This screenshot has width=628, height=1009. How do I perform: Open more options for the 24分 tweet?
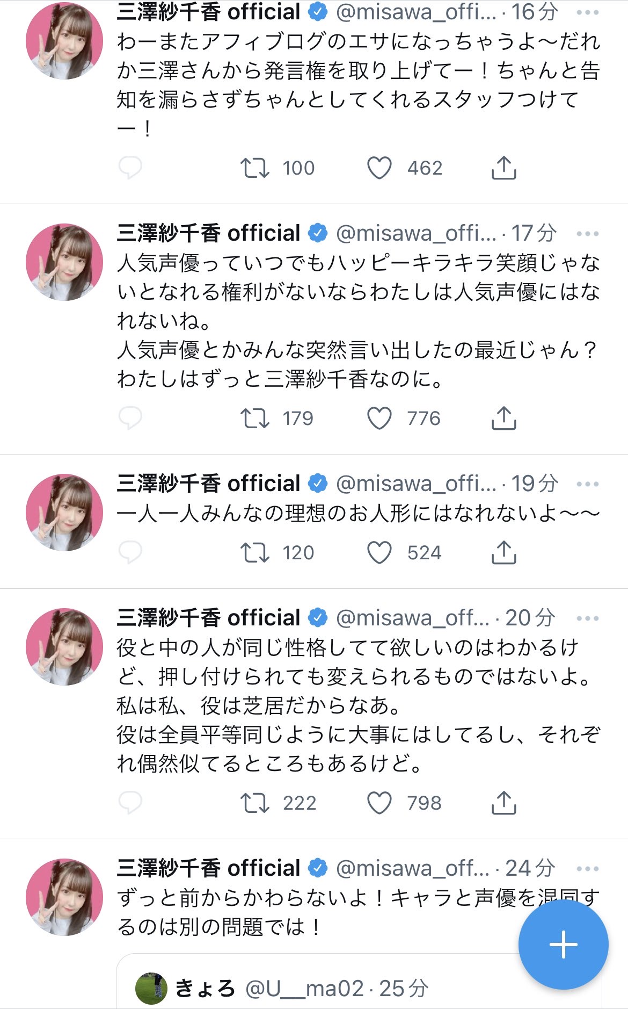point(588,869)
